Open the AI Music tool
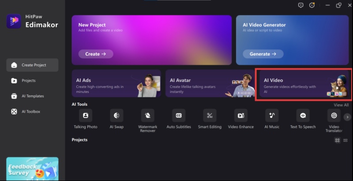Image resolution: width=353 pixels, height=181 pixels. point(272,115)
